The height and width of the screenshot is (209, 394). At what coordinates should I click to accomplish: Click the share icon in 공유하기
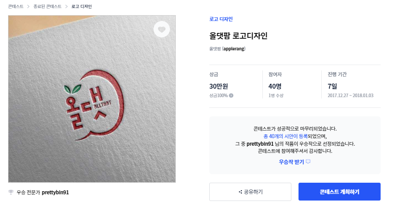point(240,192)
